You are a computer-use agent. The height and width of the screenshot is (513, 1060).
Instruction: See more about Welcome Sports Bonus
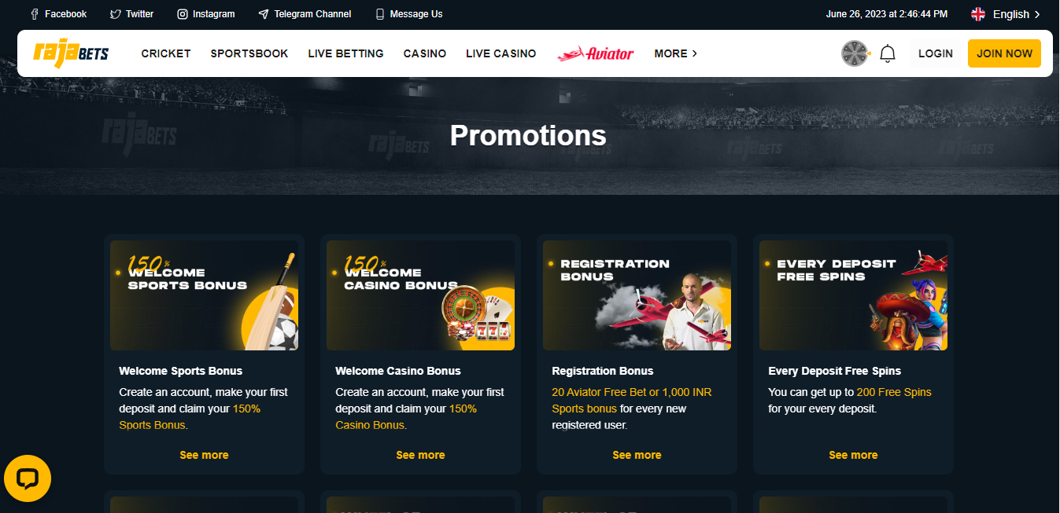coord(204,455)
